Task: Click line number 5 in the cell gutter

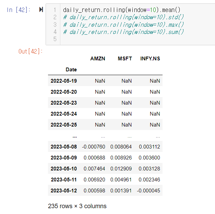Action: pyautogui.click(x=55, y=39)
